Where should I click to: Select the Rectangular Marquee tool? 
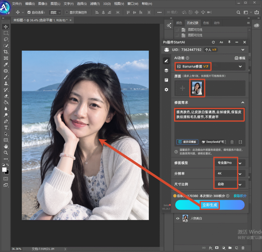6,33
